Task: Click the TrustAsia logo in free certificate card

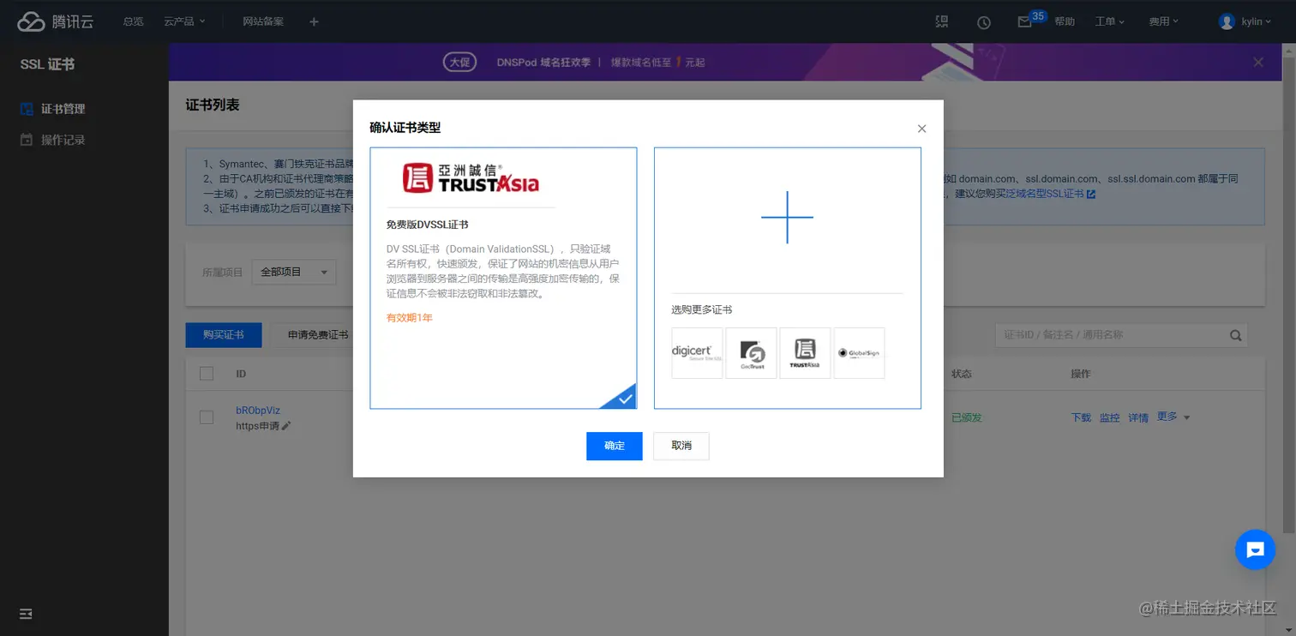Action: click(x=471, y=177)
